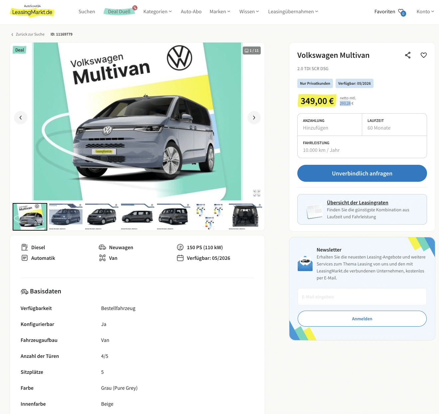The height and width of the screenshot is (414, 439).
Task: Open the Fahrleistung 10.000 km / Jahr selector
Action: 362,147
